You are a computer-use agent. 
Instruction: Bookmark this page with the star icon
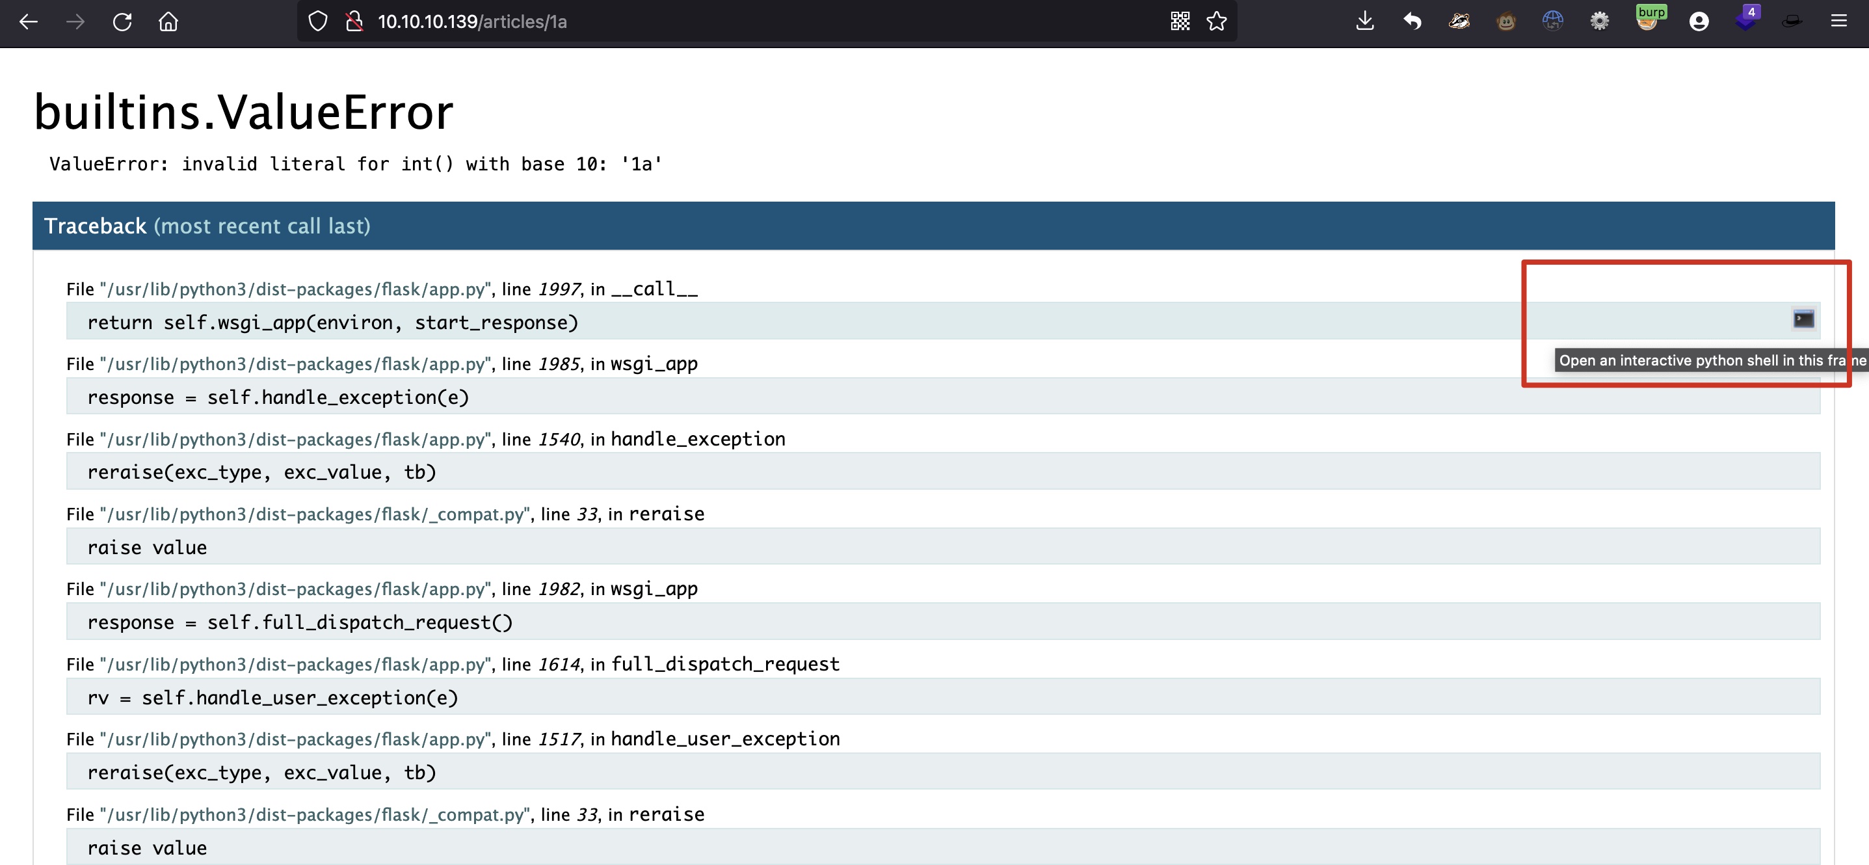(1217, 21)
